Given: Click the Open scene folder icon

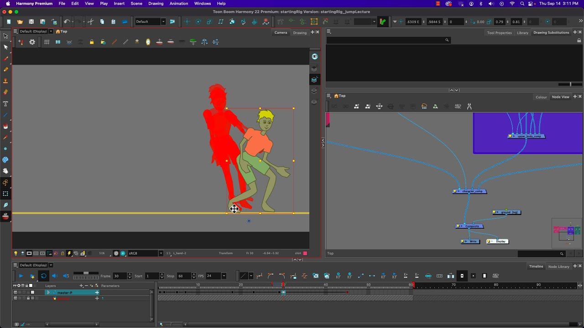Looking at the screenshot, I should pyautogui.click(x=20, y=21).
